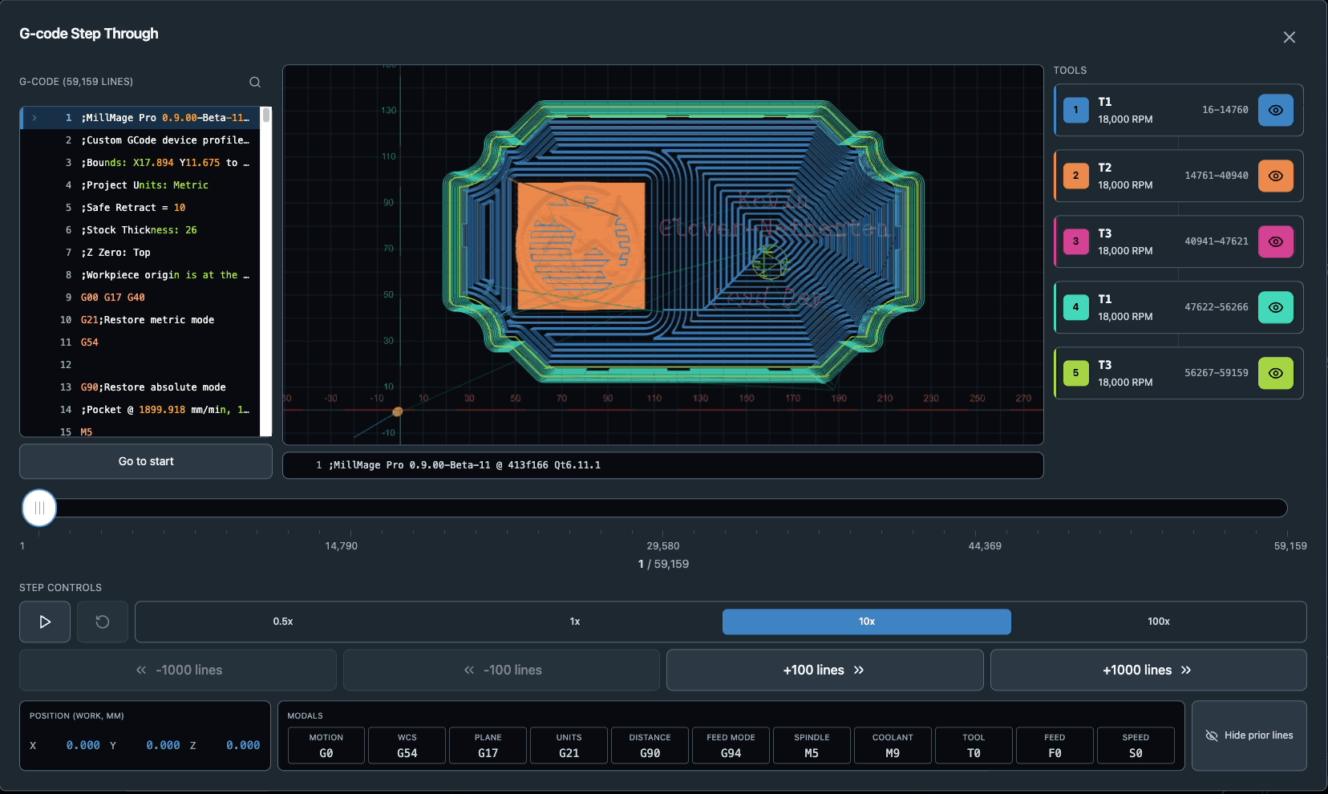This screenshot has height=794, width=1328.
Task: Select the 10x speed option
Action: pyautogui.click(x=867, y=622)
